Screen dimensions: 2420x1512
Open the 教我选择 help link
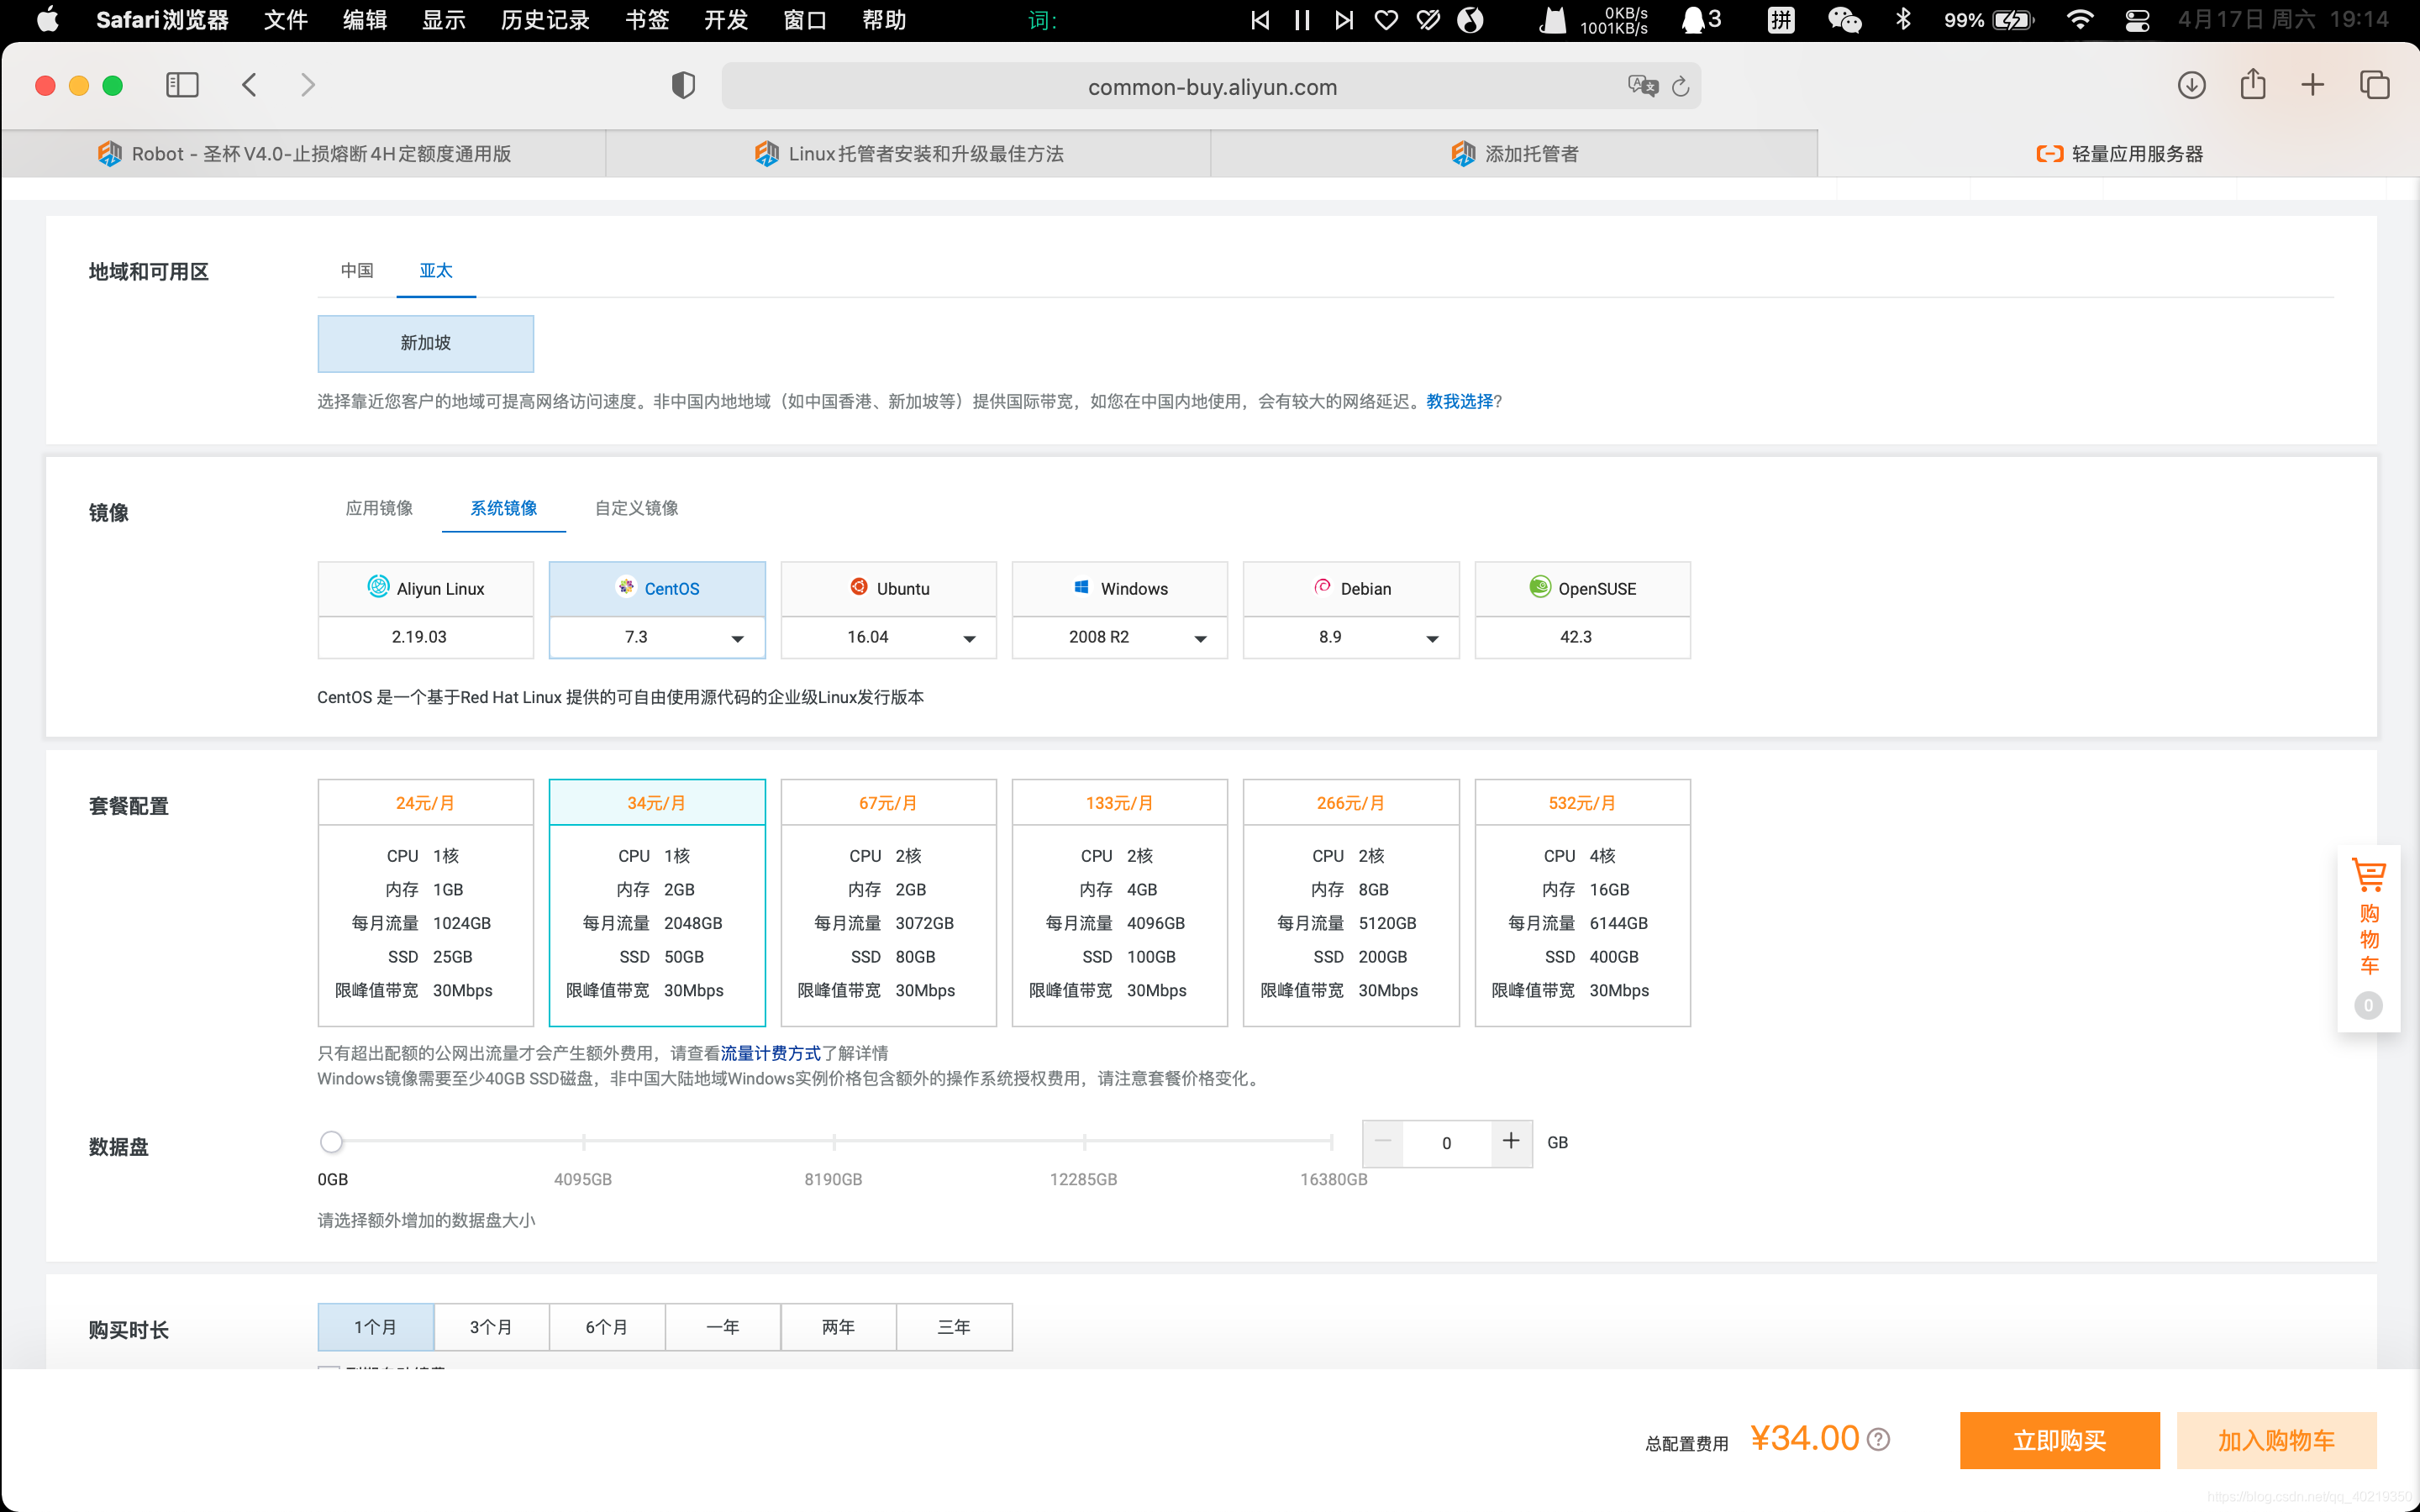pos(1460,401)
